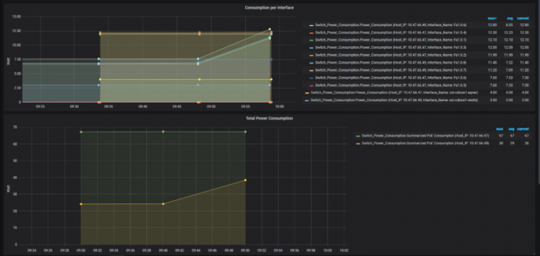Toggle series Interface_Name Fa1.0.5 in legend
Screen dimensions: 540x256
coord(391,86)
